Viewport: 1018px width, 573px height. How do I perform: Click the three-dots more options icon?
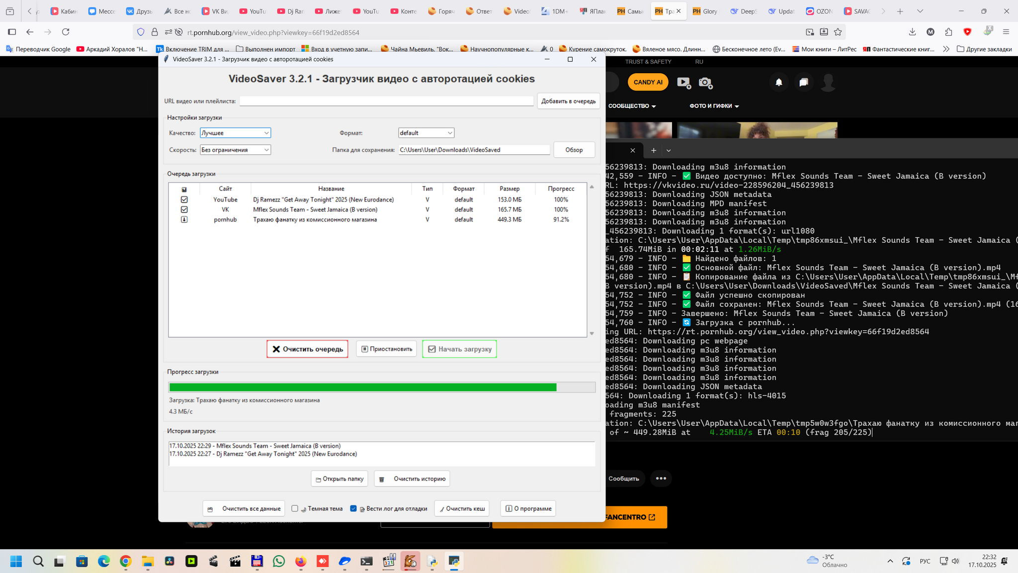[661, 478]
